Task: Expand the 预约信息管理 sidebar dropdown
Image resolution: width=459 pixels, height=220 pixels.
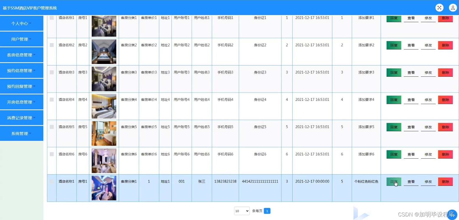Action: (22, 70)
